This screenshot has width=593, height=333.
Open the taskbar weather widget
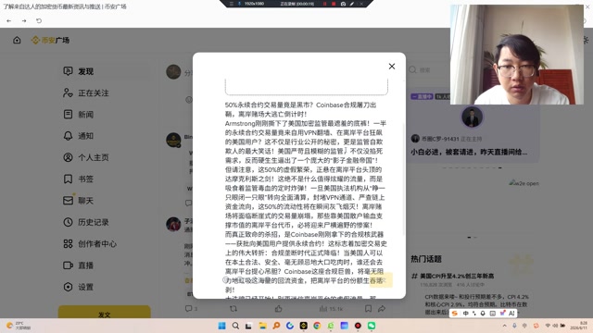[19, 326]
